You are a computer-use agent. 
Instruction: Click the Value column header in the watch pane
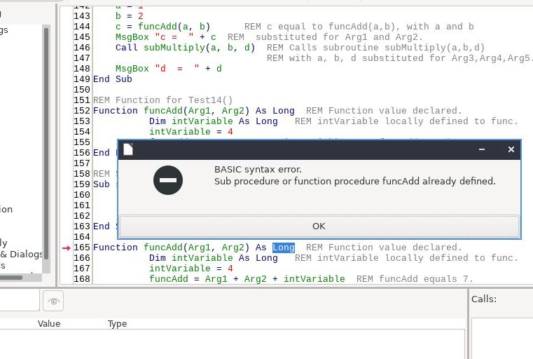tap(49, 324)
